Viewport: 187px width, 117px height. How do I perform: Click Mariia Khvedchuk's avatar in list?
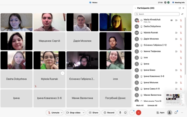click(137, 20)
